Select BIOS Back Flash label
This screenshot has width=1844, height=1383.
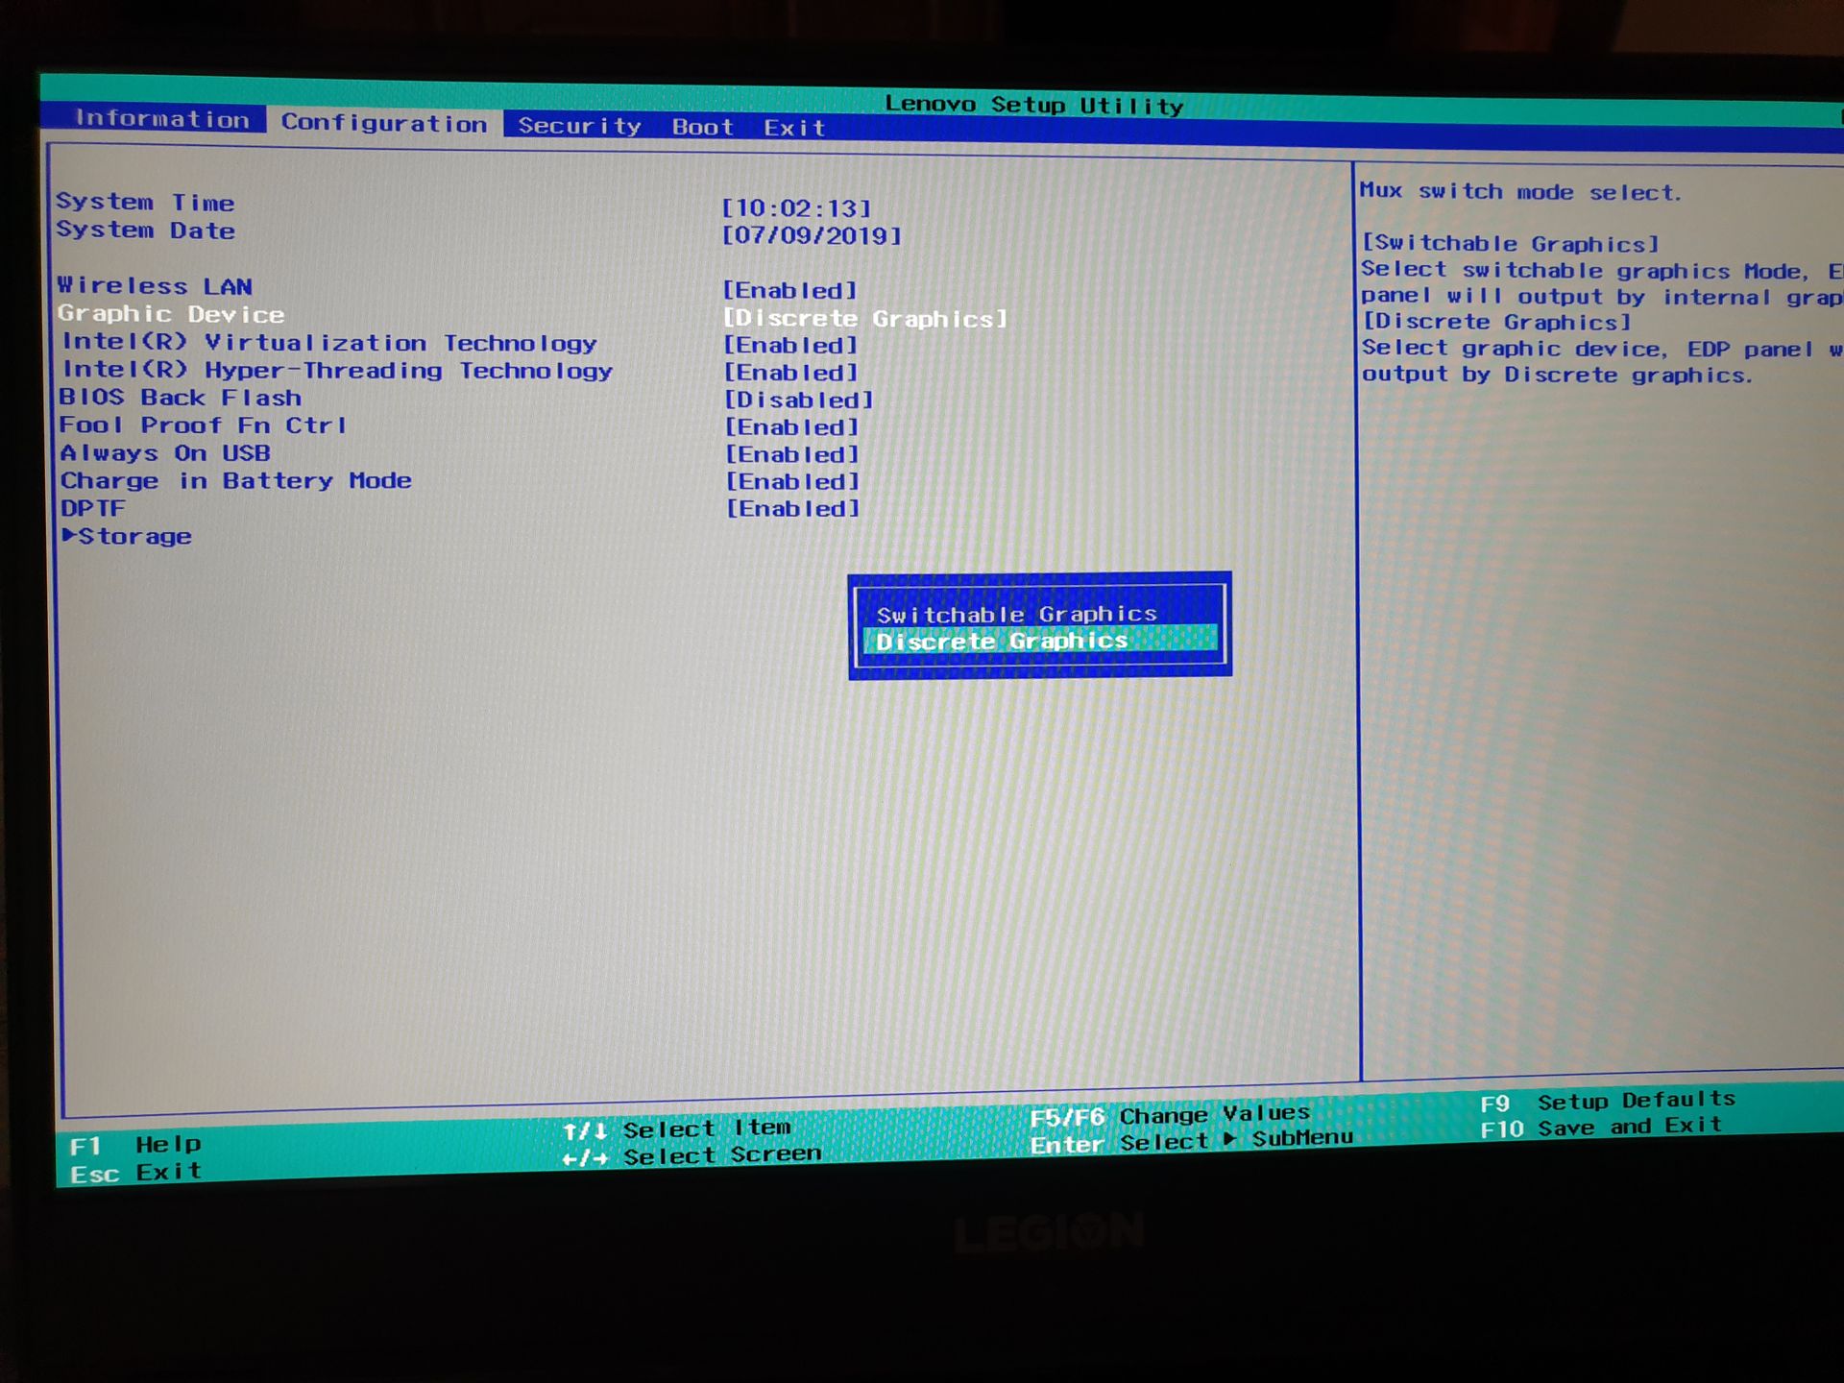tap(181, 397)
